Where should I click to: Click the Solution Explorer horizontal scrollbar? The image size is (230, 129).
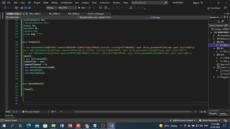pyautogui.click(x=215, y=110)
